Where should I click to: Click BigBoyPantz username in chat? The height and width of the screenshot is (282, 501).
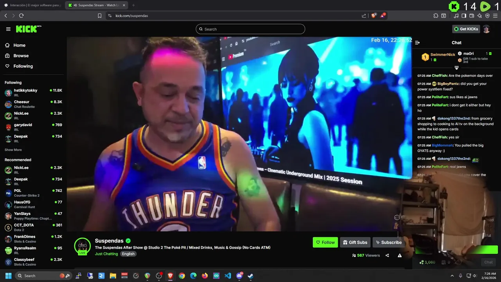tap(448, 83)
